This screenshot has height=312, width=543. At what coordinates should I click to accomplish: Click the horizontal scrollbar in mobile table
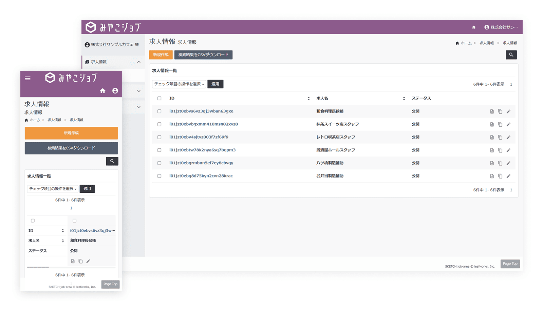[38, 267]
